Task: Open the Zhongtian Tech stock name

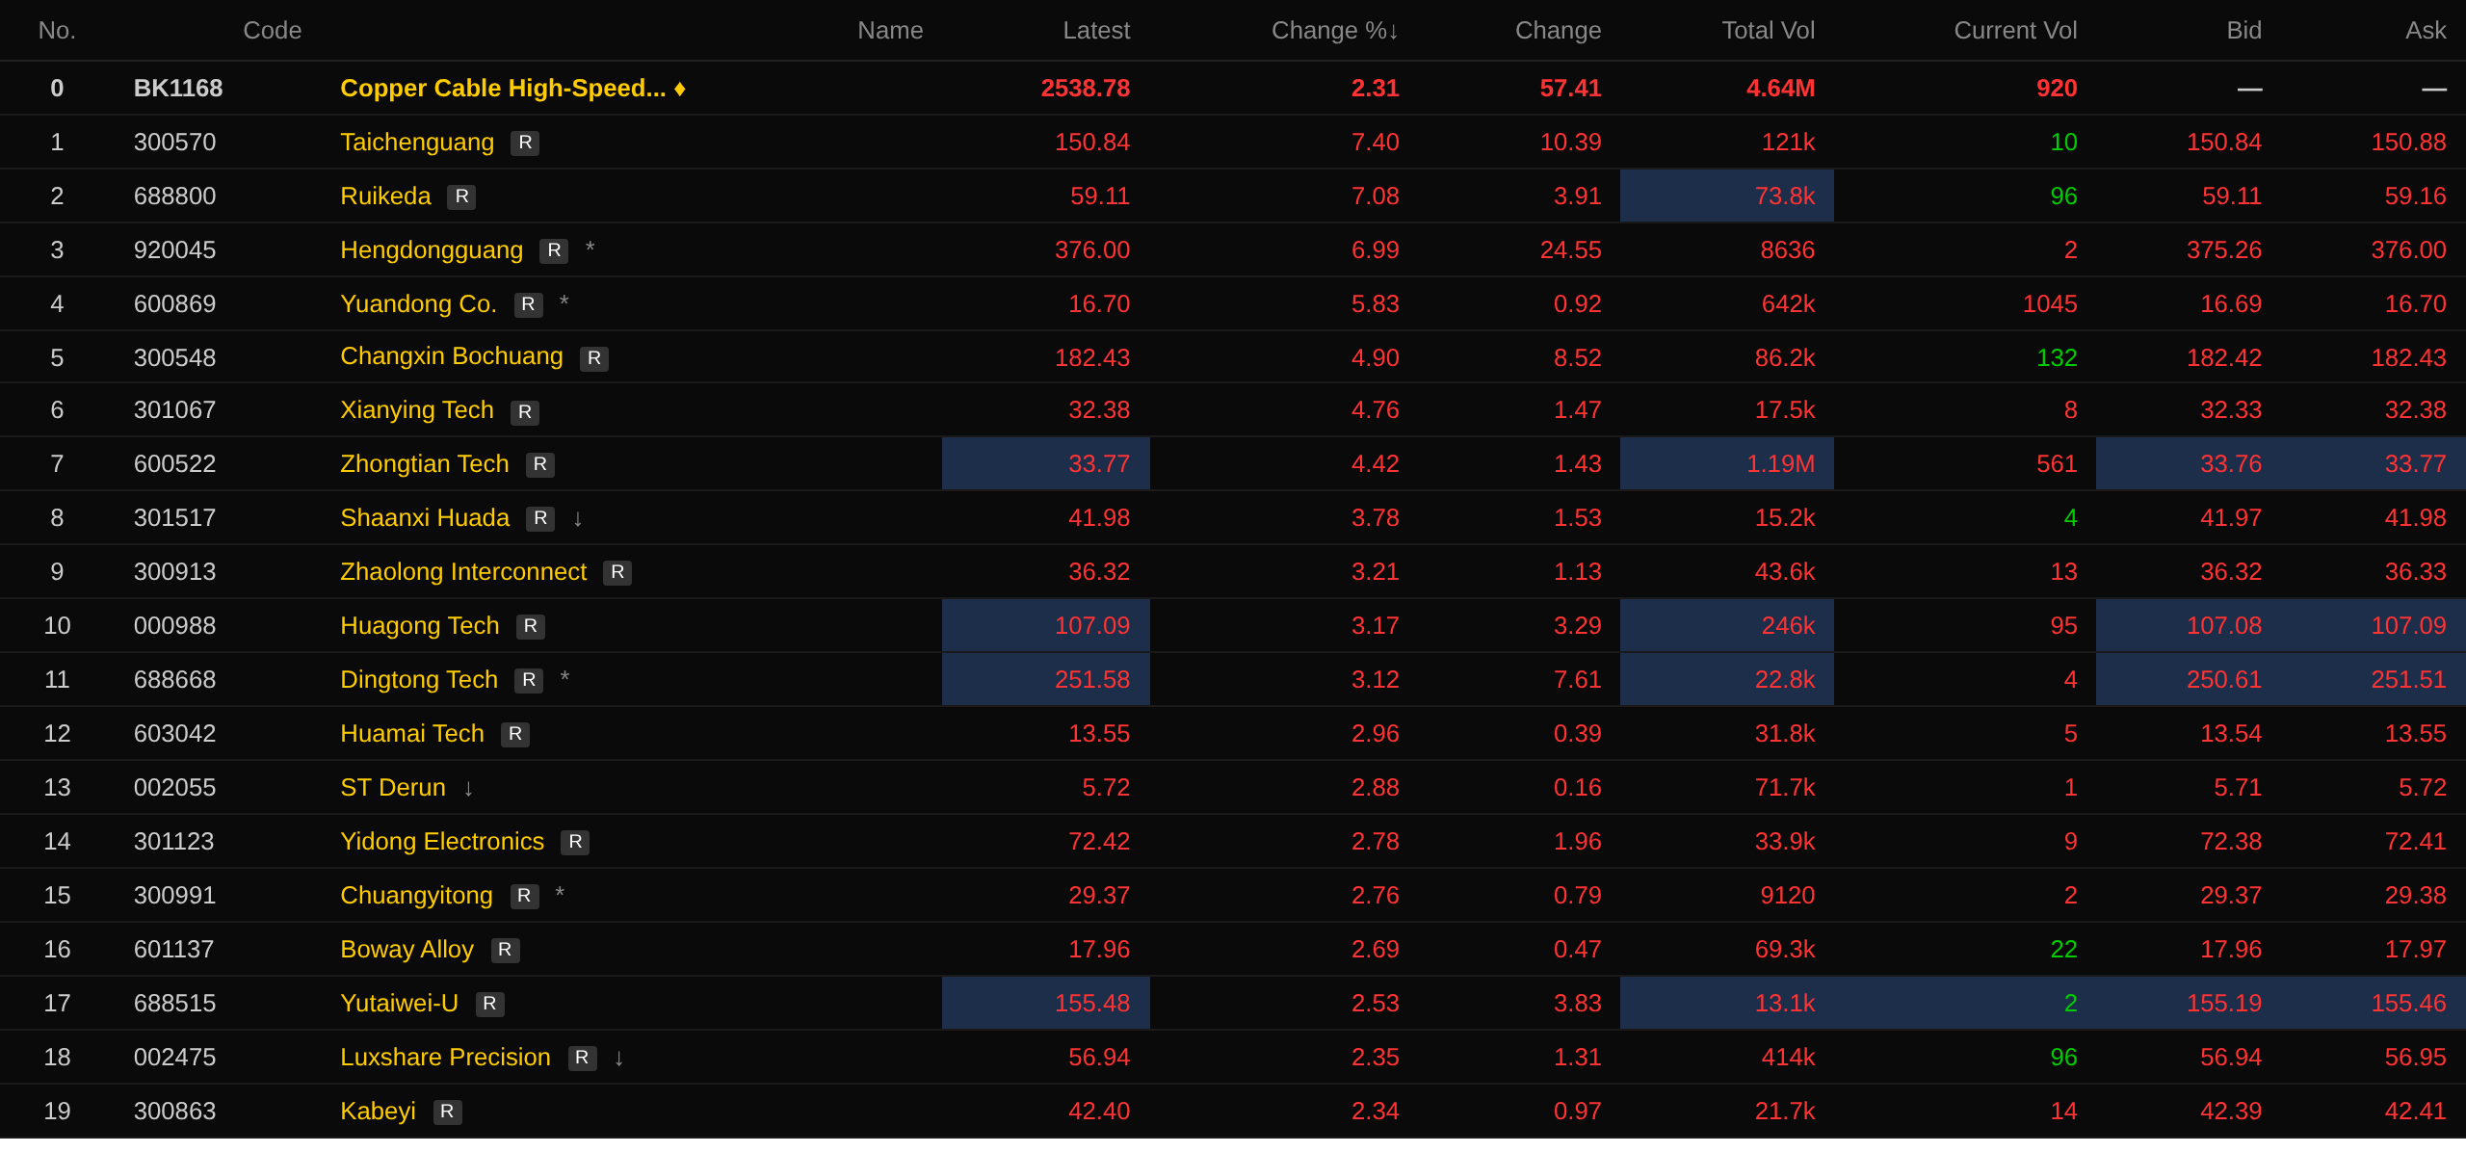Action: pos(425,464)
